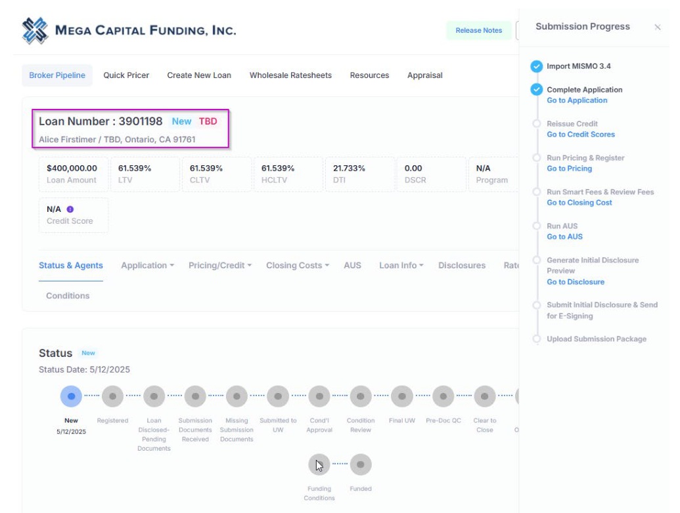This screenshot has height=513, width=680.
Task: Open the Appraisal menu item
Action: coord(425,75)
